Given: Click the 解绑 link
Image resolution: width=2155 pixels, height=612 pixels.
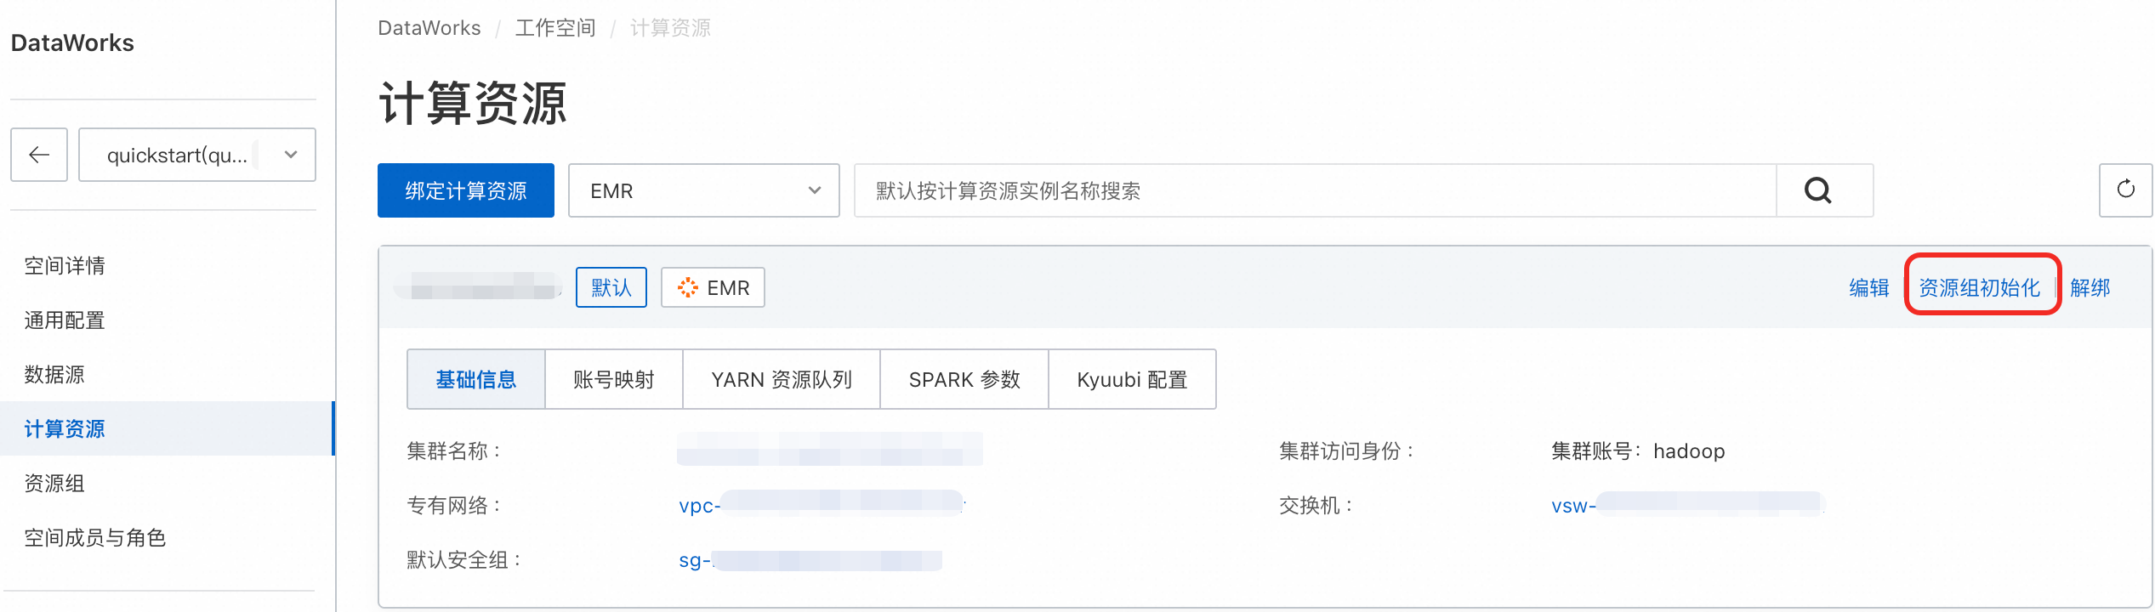Looking at the screenshot, I should click(2090, 287).
